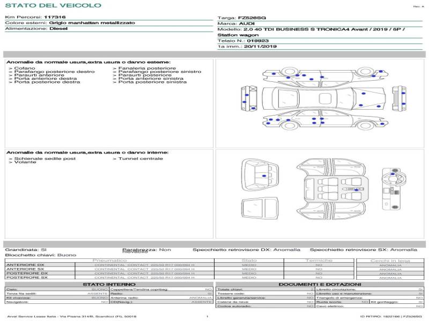This screenshot has height=321, width=429.
Task: Select the 'POSTERIORE DX' tyre row label
Action: click(x=27, y=273)
